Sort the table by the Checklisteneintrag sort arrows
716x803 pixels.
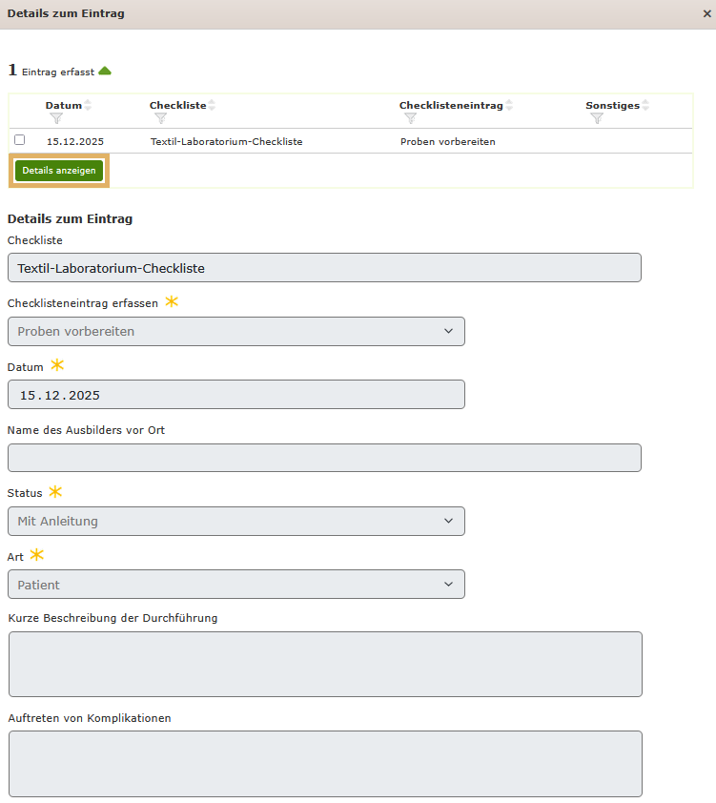[509, 105]
